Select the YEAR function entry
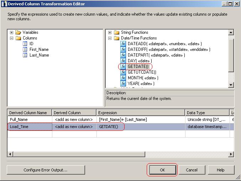 pos(141,84)
